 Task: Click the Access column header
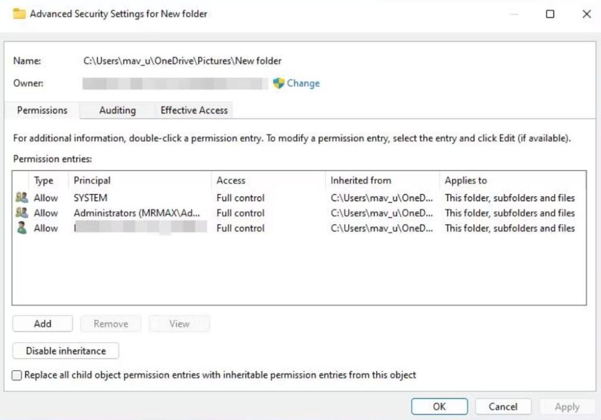[x=231, y=181]
